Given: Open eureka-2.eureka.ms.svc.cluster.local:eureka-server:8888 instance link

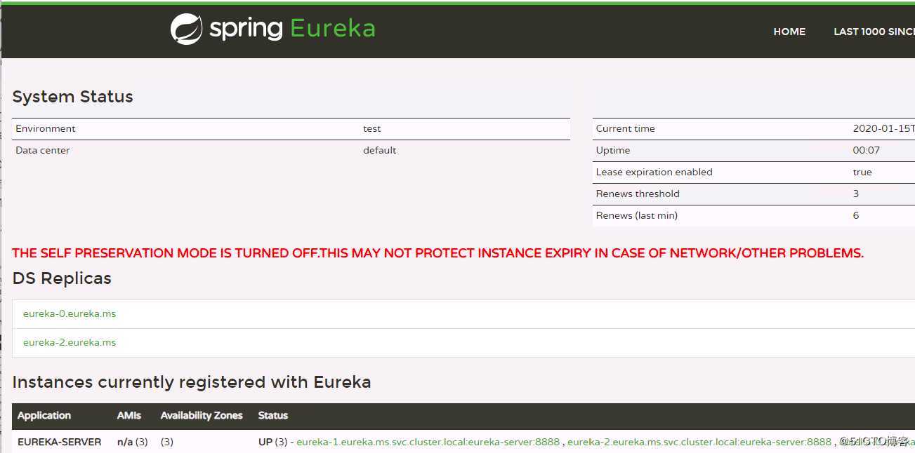Looking at the screenshot, I should tap(699, 442).
